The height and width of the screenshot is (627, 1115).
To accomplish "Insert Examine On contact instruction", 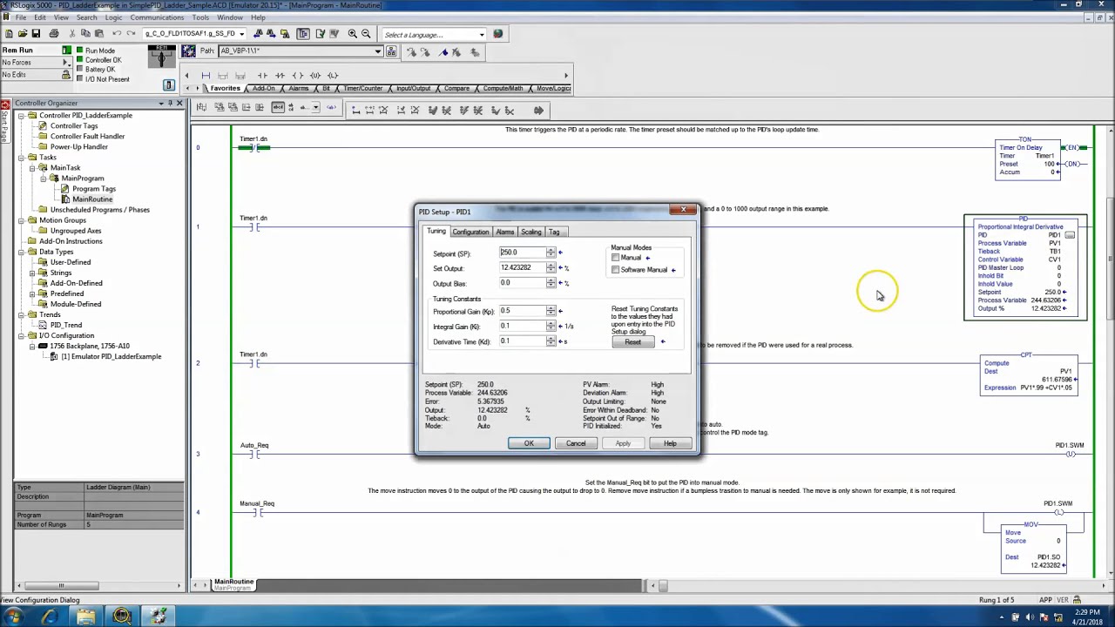I will click(263, 76).
